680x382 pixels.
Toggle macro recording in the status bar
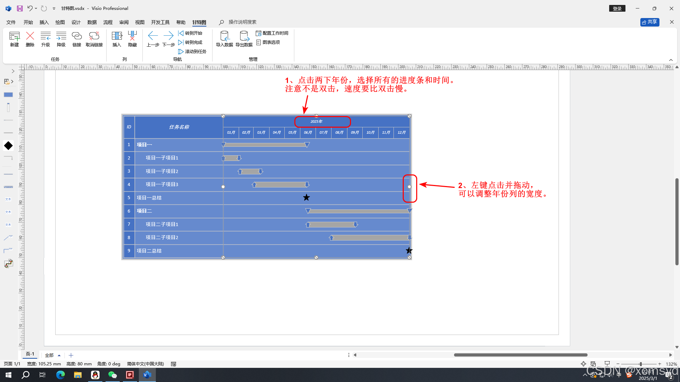[x=174, y=364]
